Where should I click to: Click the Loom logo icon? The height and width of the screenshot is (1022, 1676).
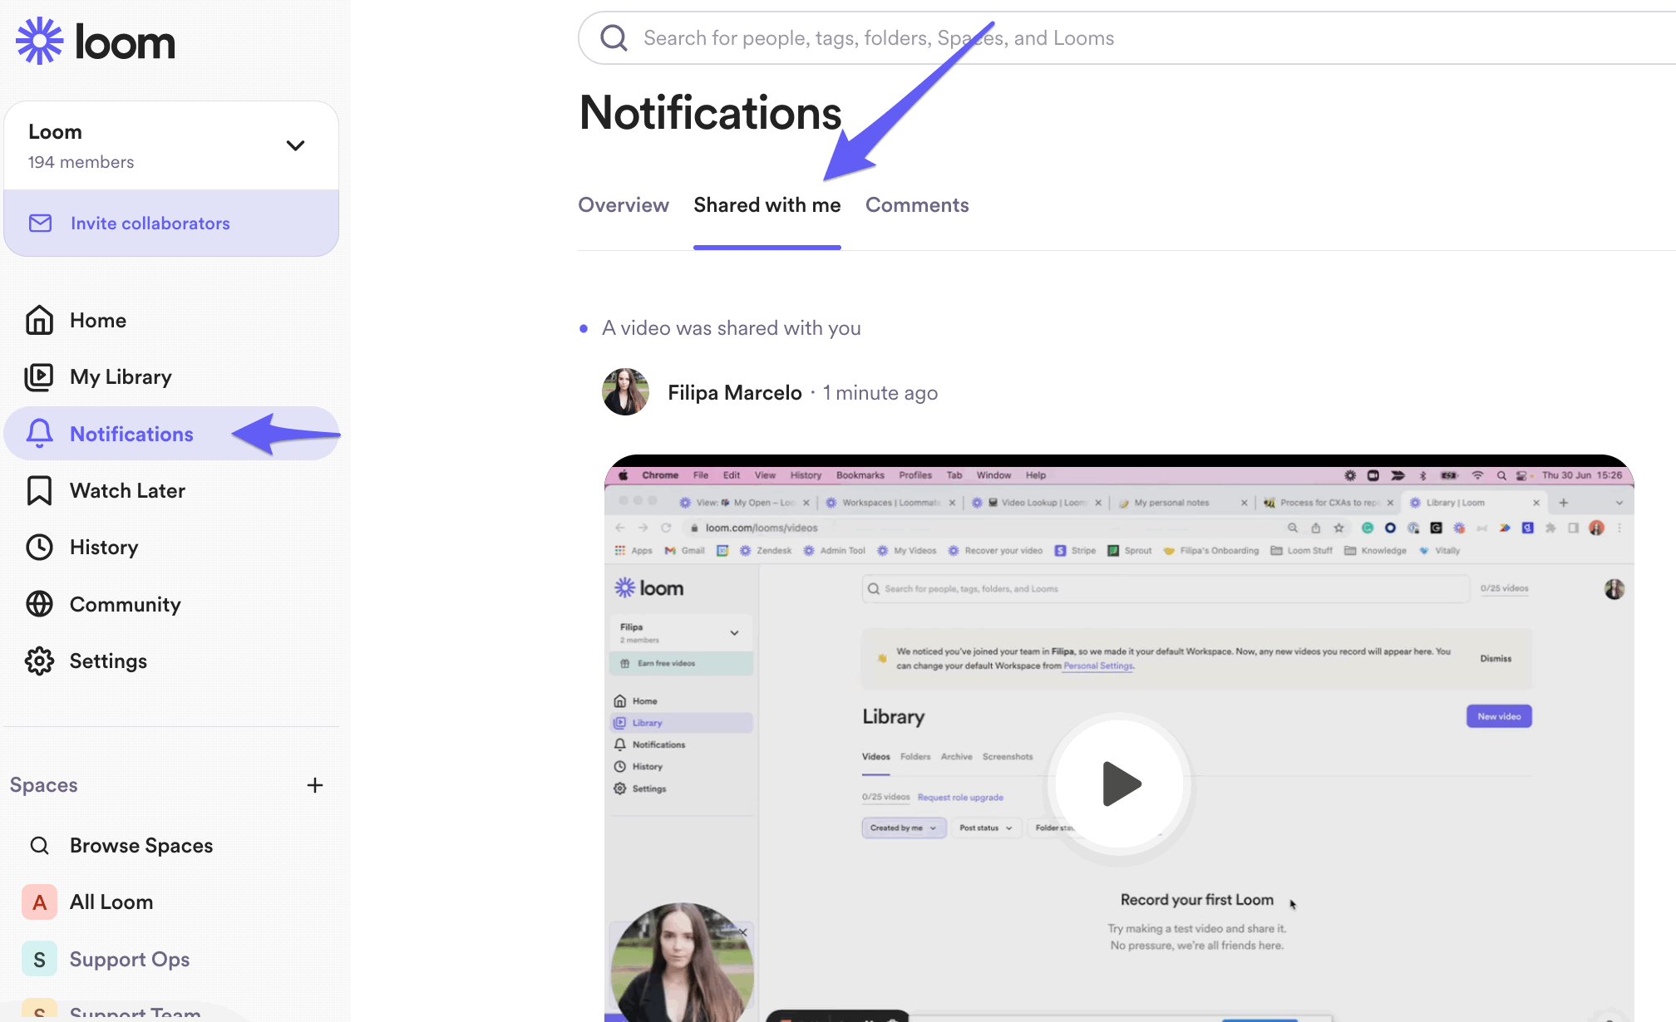pyautogui.click(x=39, y=41)
